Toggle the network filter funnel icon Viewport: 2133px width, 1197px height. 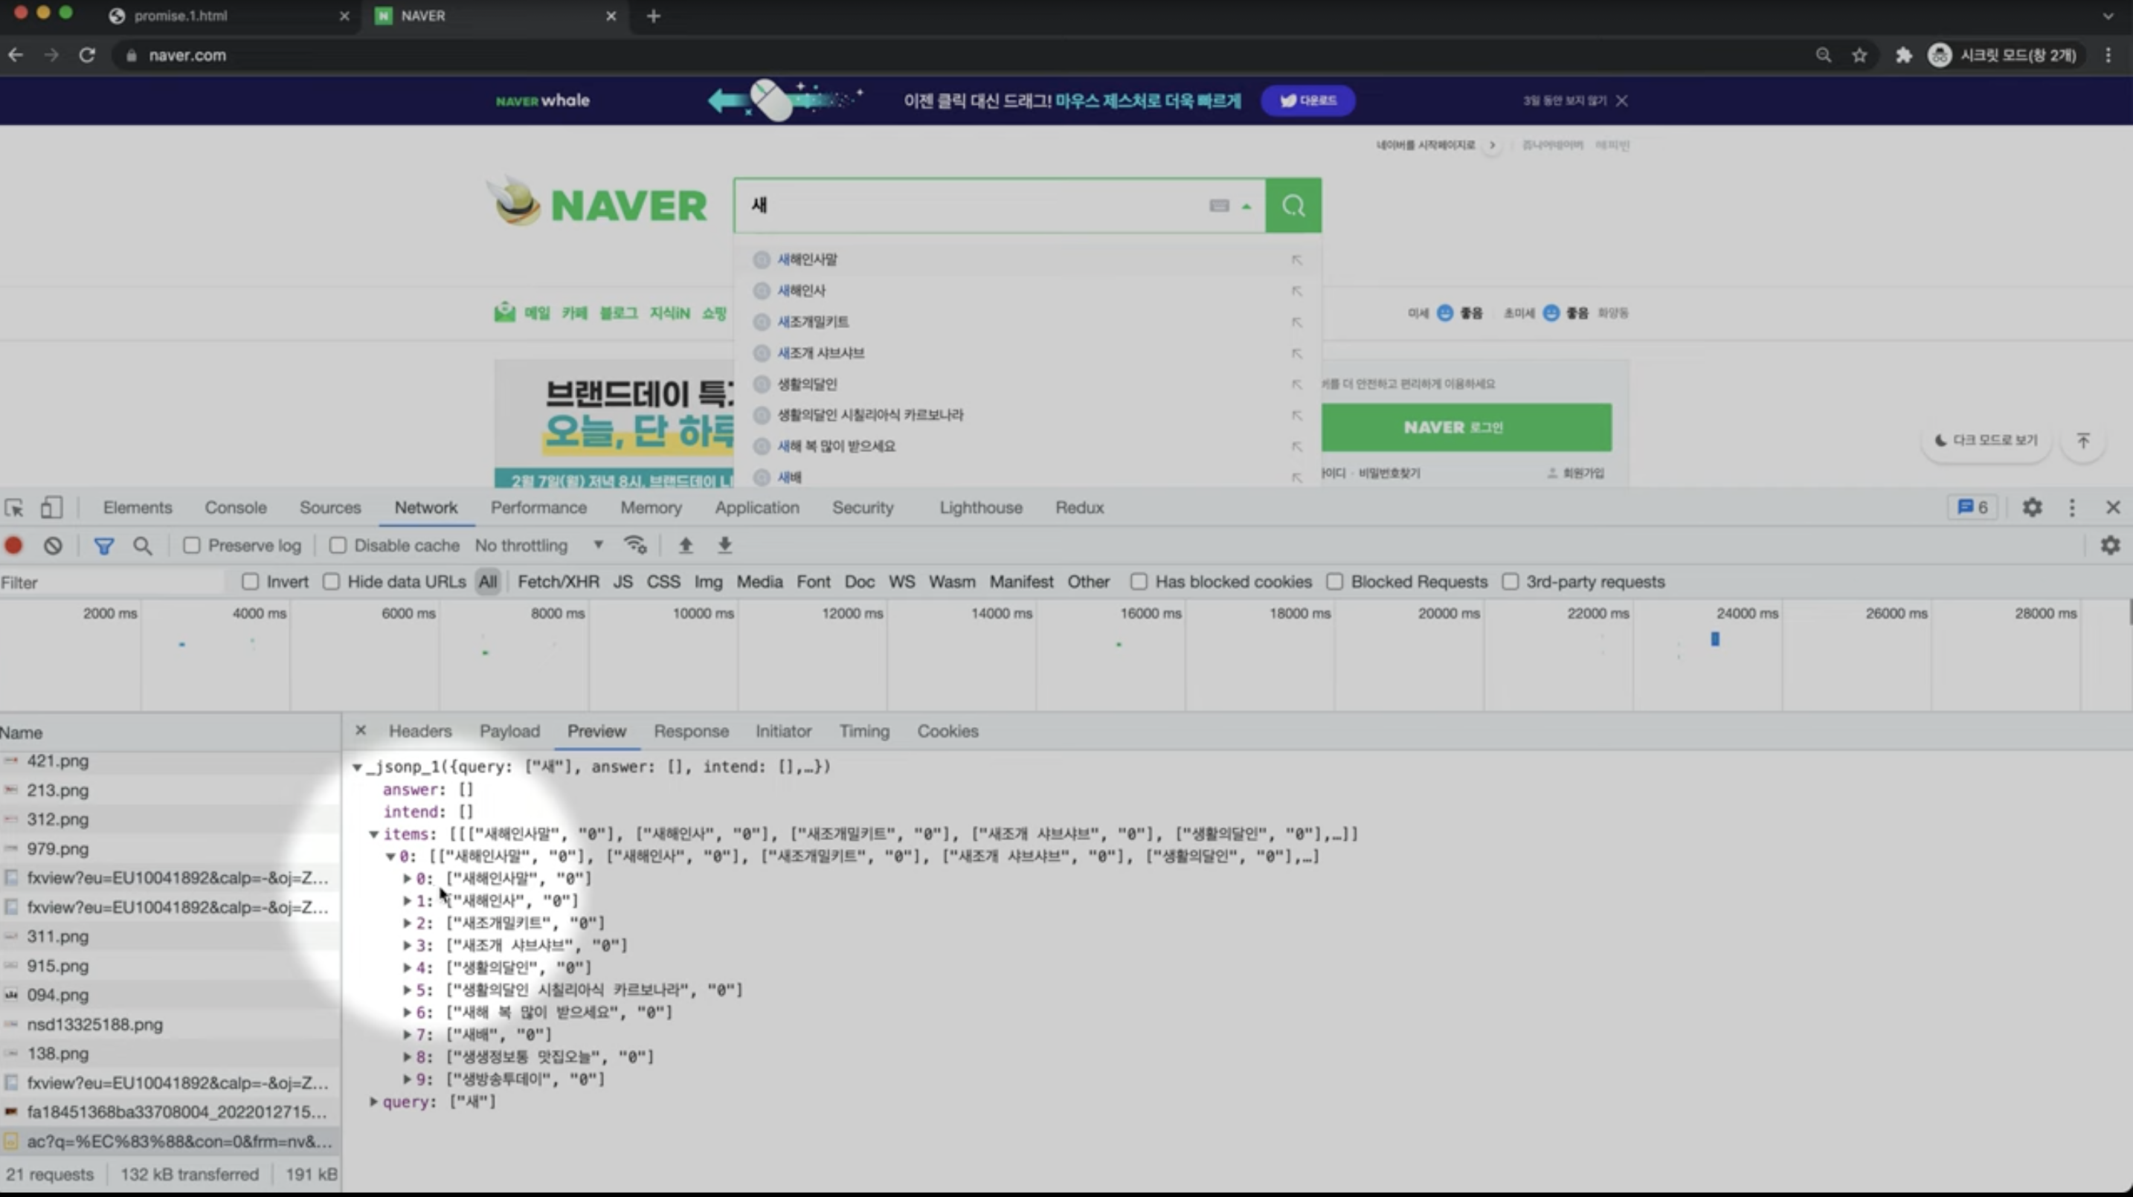(103, 546)
